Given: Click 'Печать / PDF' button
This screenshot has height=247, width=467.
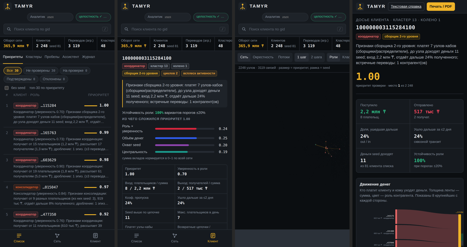Looking at the screenshot, I should [441, 6].
